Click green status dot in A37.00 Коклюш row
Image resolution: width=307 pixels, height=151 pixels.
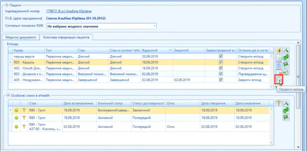[x=17, y=127]
